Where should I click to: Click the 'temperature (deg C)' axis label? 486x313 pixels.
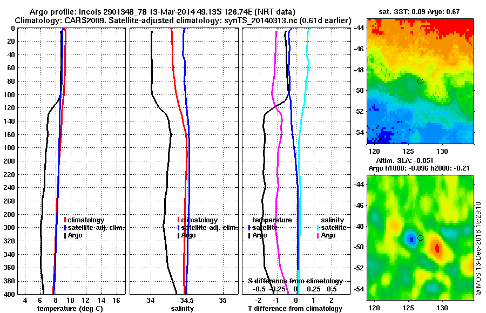click(70, 309)
